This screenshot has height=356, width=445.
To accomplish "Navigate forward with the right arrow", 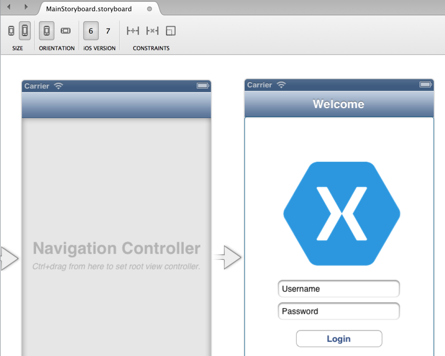I will tap(26, 7).
